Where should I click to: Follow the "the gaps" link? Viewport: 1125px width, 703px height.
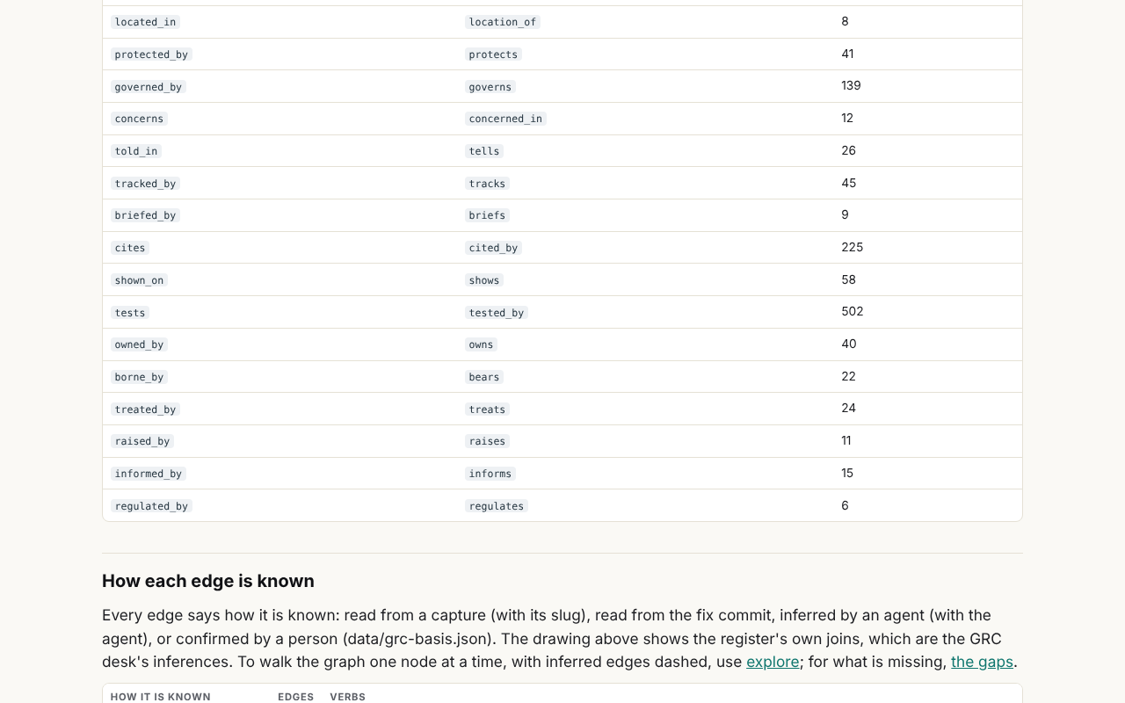[x=982, y=662]
